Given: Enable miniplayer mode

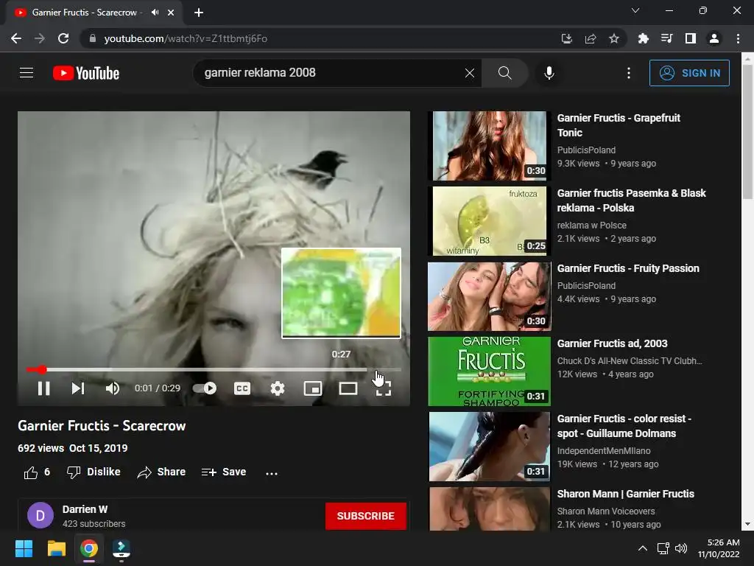Looking at the screenshot, I should coord(312,388).
